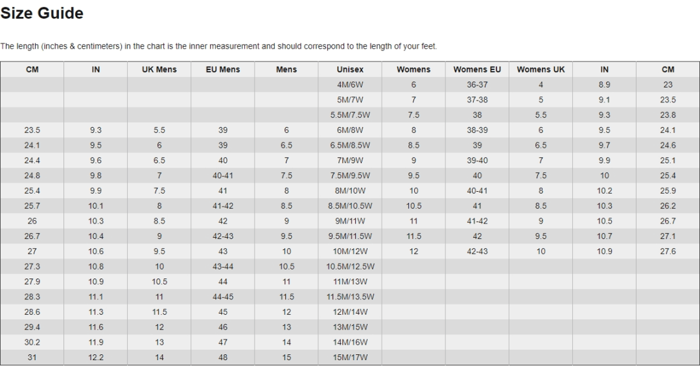Click the Womens EU column header

(477, 69)
